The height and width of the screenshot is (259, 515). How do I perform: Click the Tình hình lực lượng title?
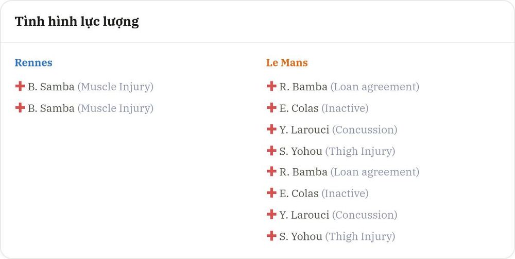pyautogui.click(x=77, y=22)
